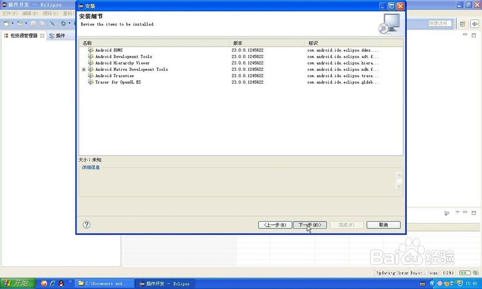Click the Save toolbar icon
This screenshot has height=289, width=482.
(x=33, y=23)
